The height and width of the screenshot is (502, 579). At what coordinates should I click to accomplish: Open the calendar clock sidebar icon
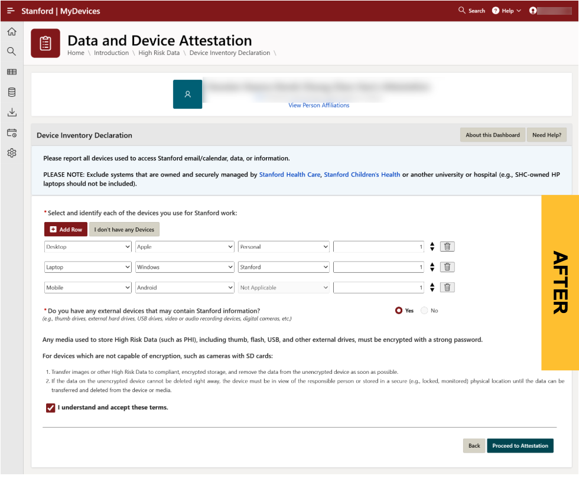click(x=12, y=133)
